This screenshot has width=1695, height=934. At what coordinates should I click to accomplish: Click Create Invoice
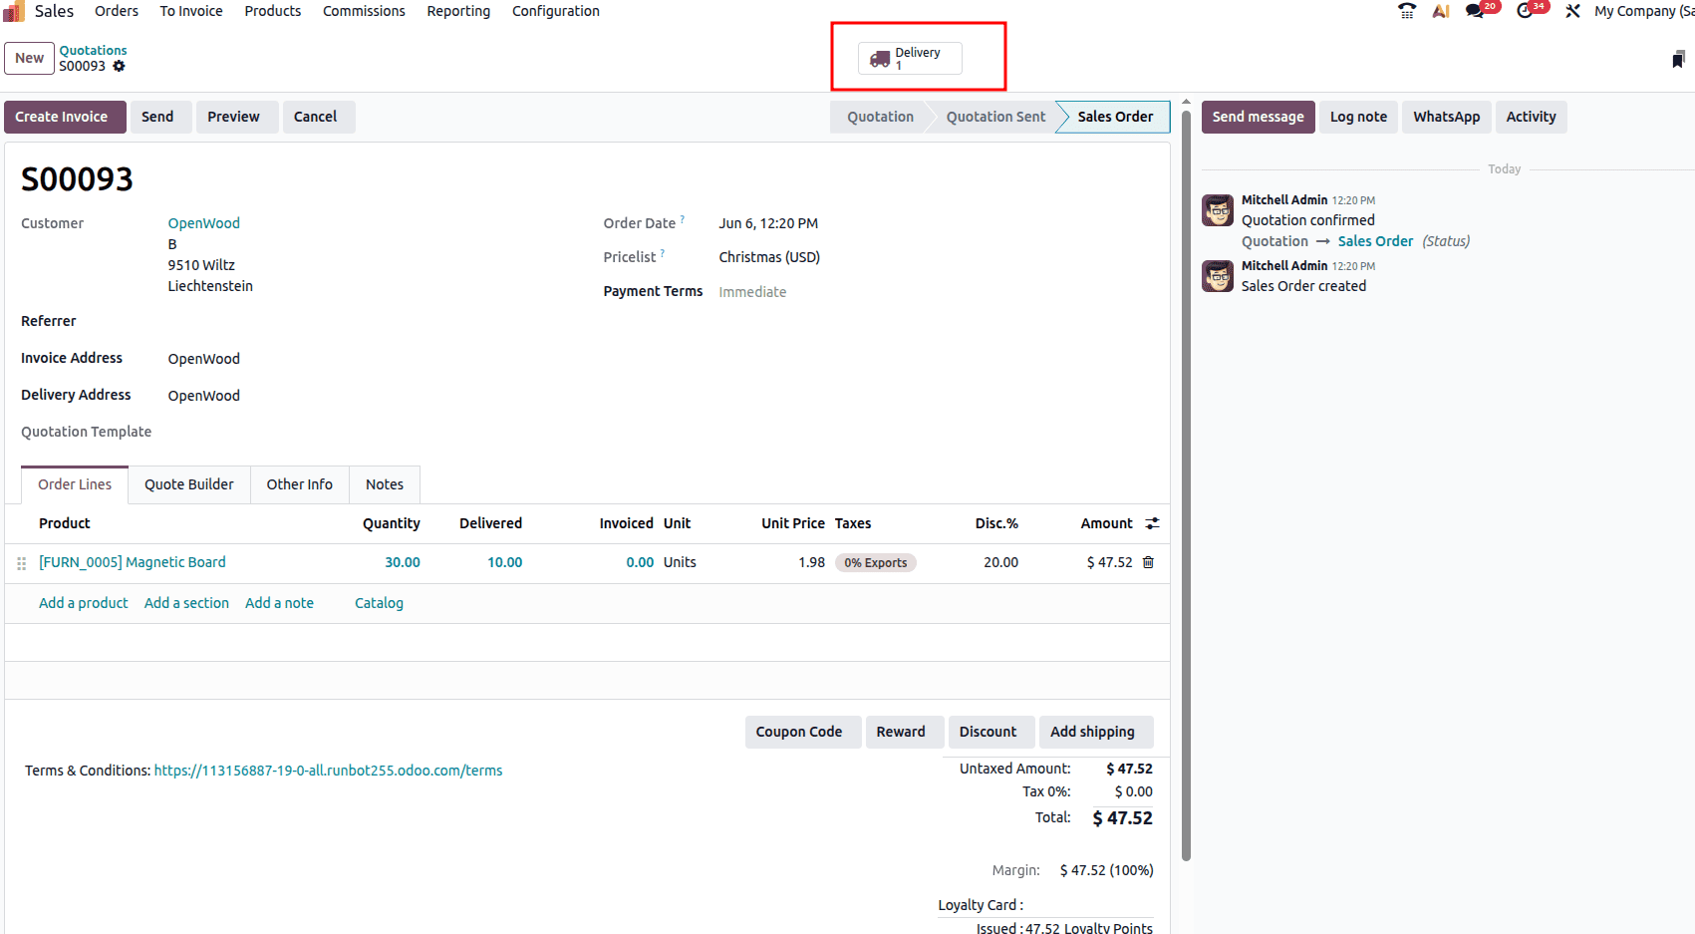(x=65, y=117)
